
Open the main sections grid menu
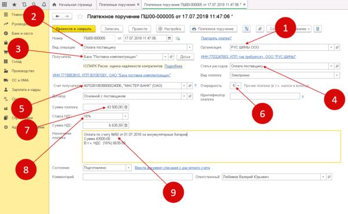pos(4,4)
